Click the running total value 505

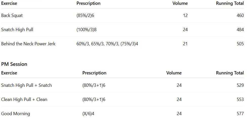(x=240, y=44)
